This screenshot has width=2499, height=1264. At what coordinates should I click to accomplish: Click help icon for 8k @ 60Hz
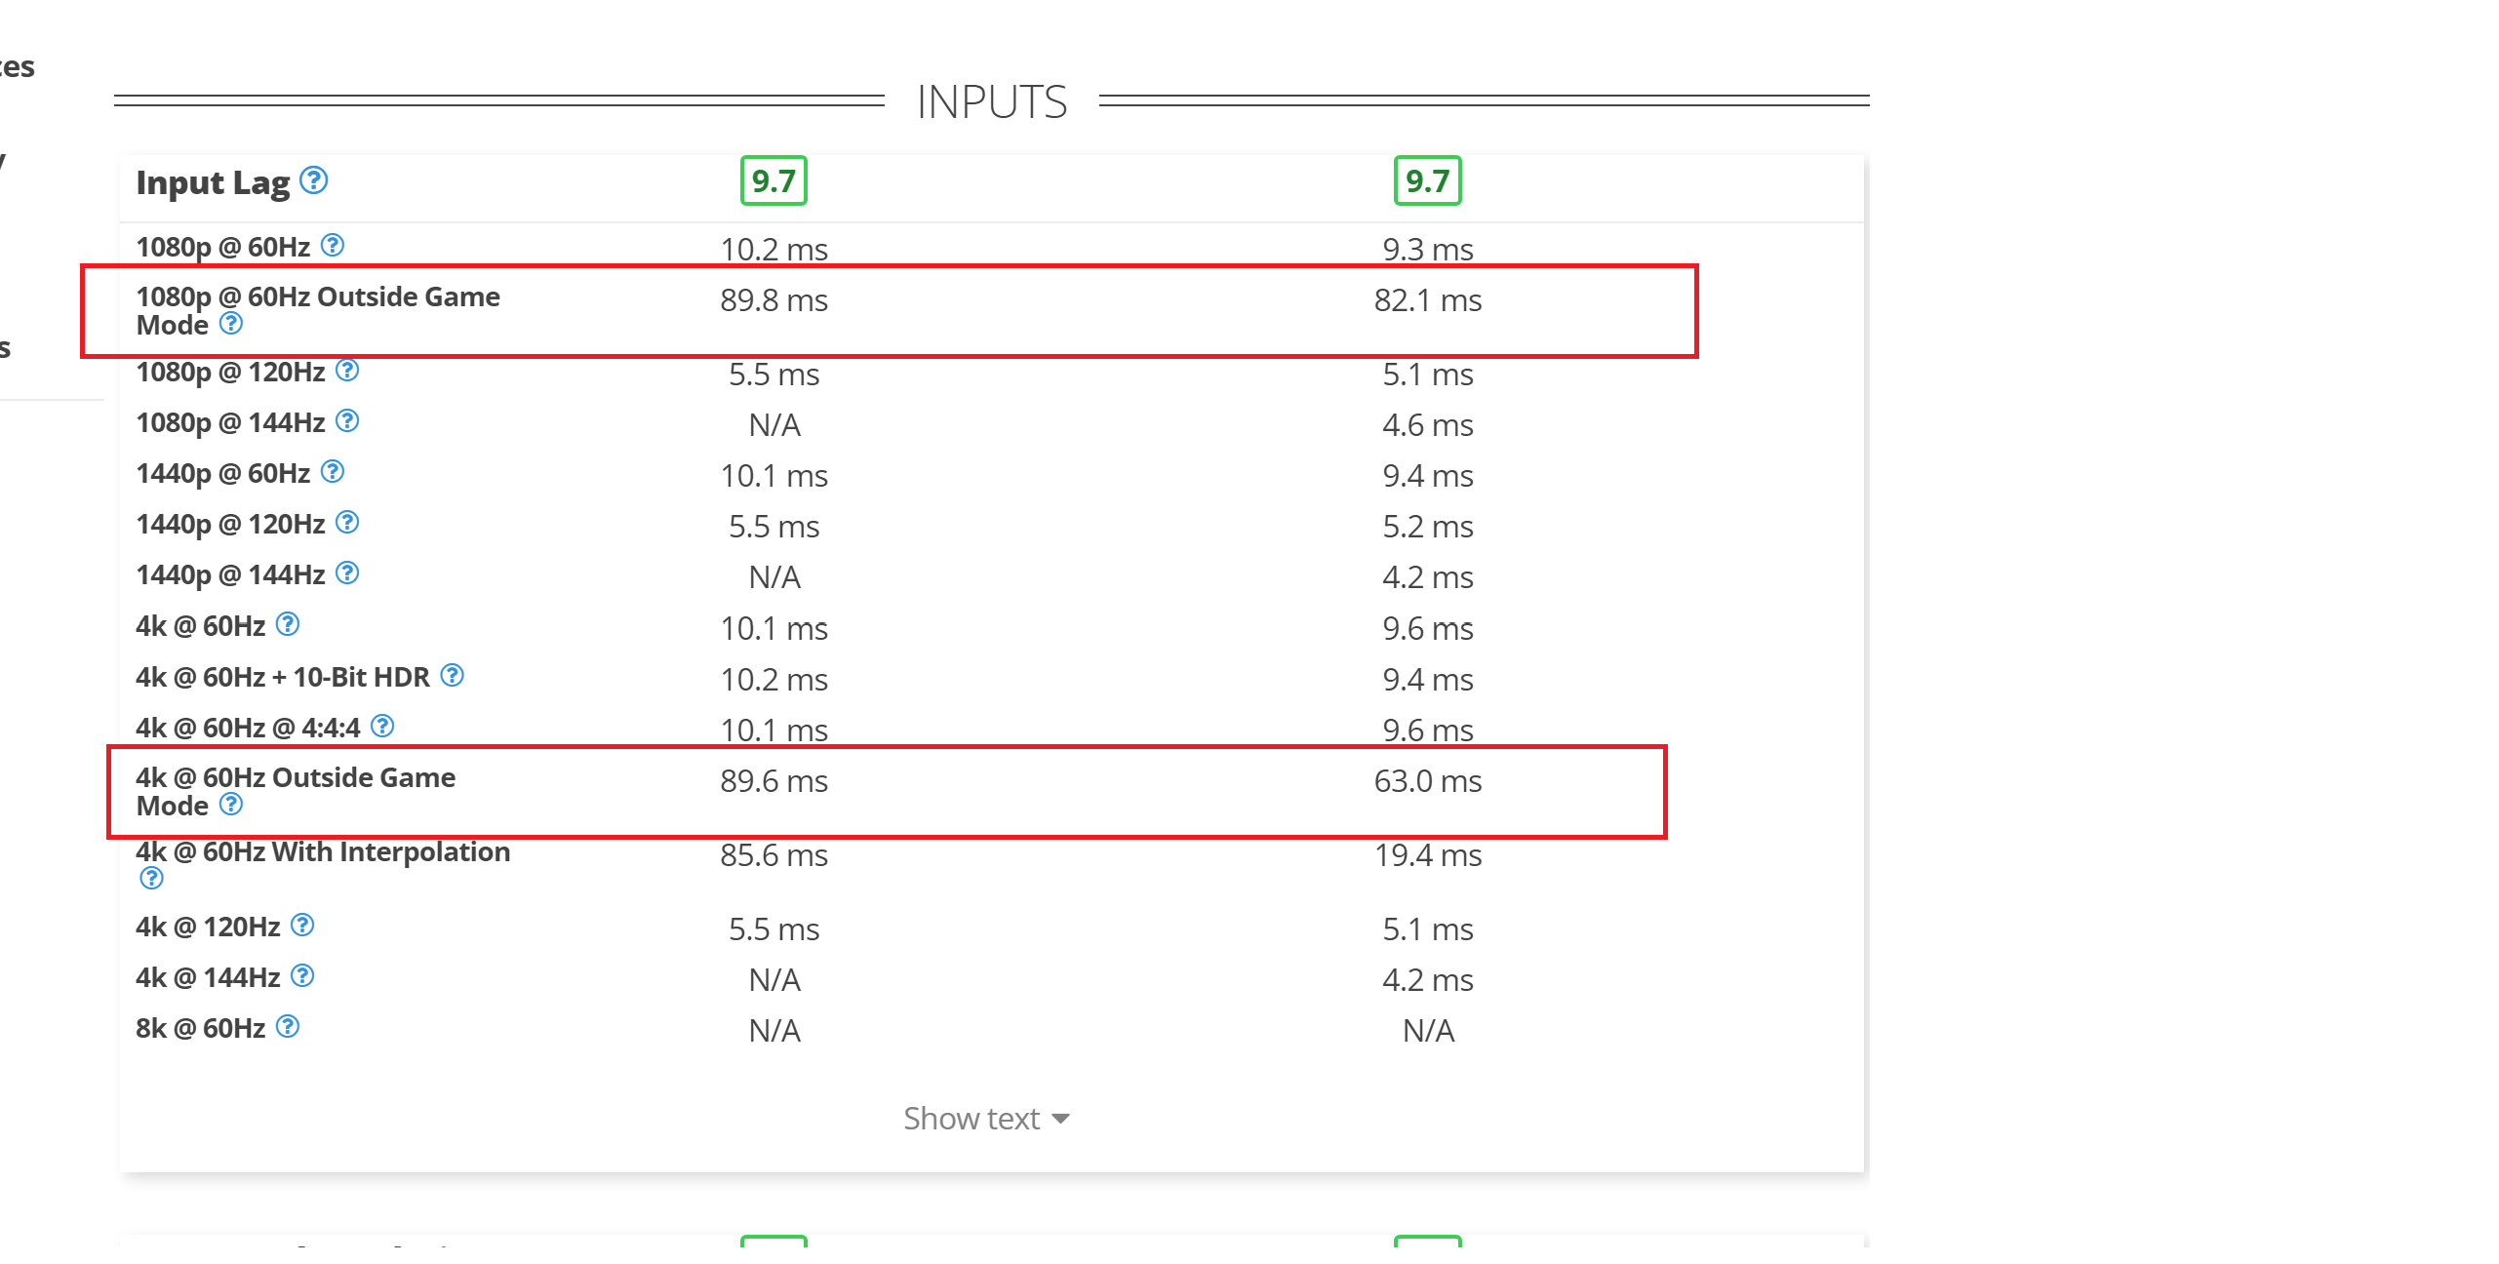tap(288, 1026)
